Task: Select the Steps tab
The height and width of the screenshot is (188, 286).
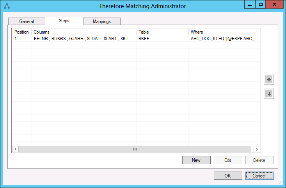Action: point(64,21)
